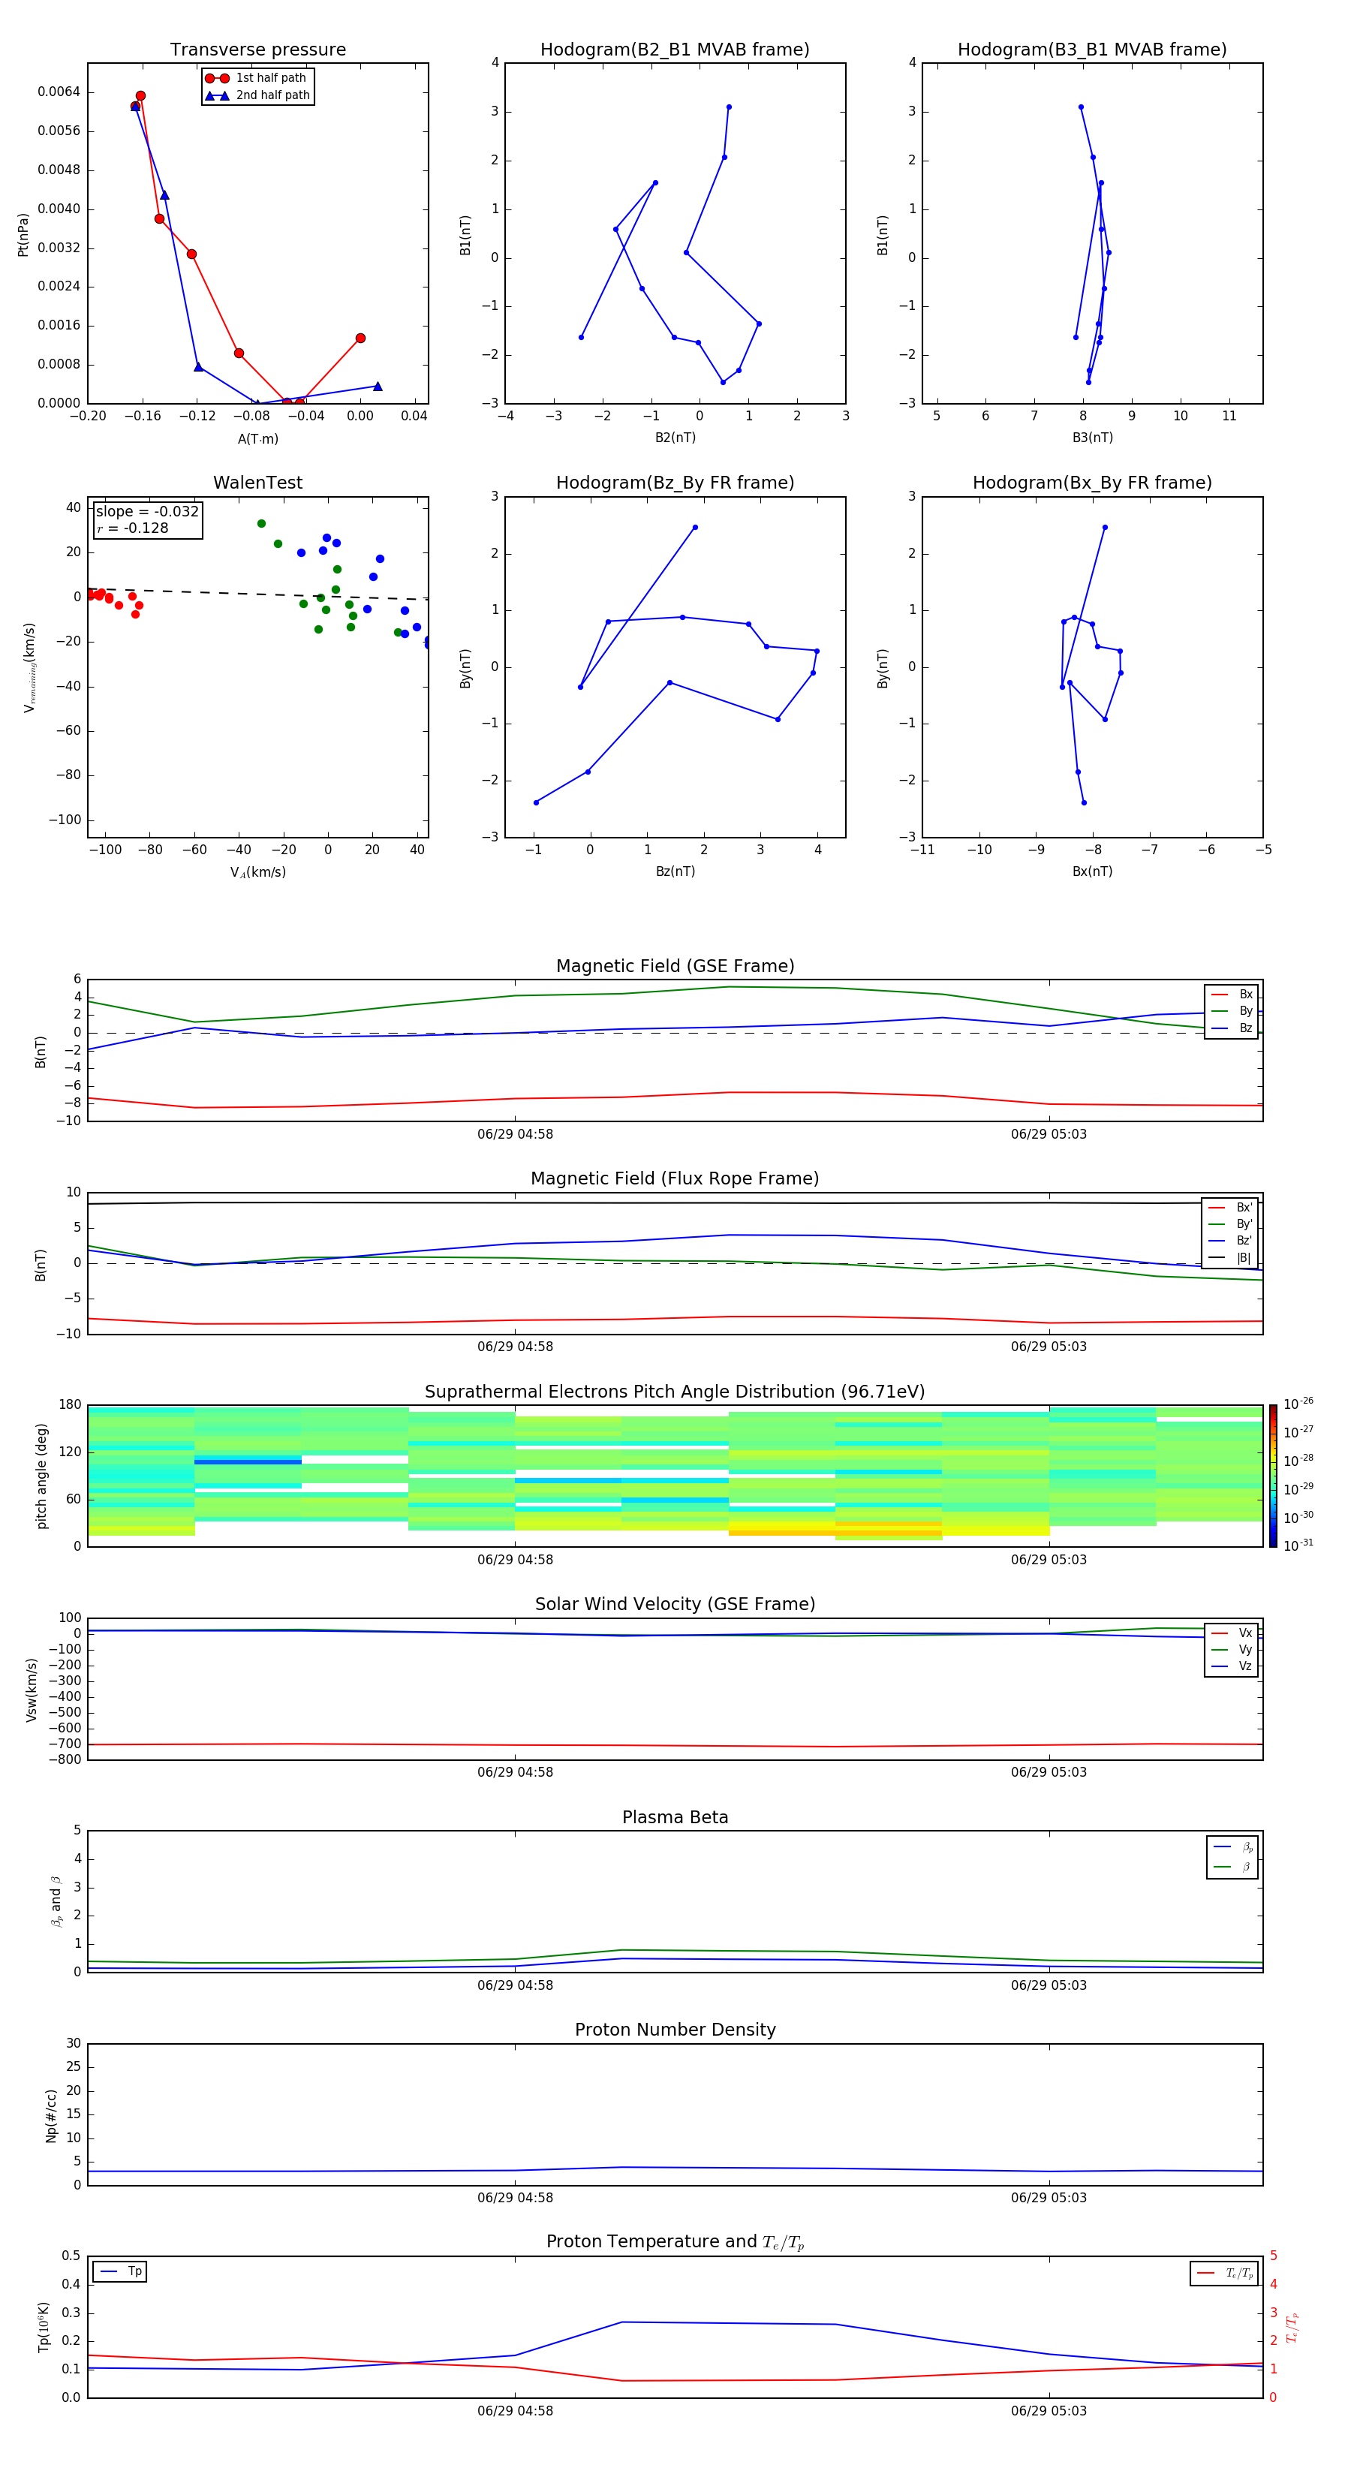Image resolution: width=1351 pixels, height=2477 pixels.
Task: Click '06/29 04:58' tick under Plasma Beta panel
Action: click(x=516, y=1985)
